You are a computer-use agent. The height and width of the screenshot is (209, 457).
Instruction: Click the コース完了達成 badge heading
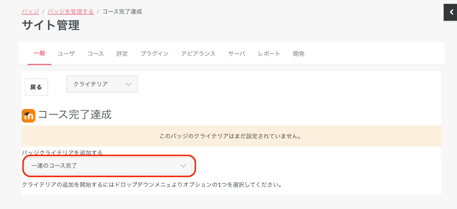(x=75, y=115)
